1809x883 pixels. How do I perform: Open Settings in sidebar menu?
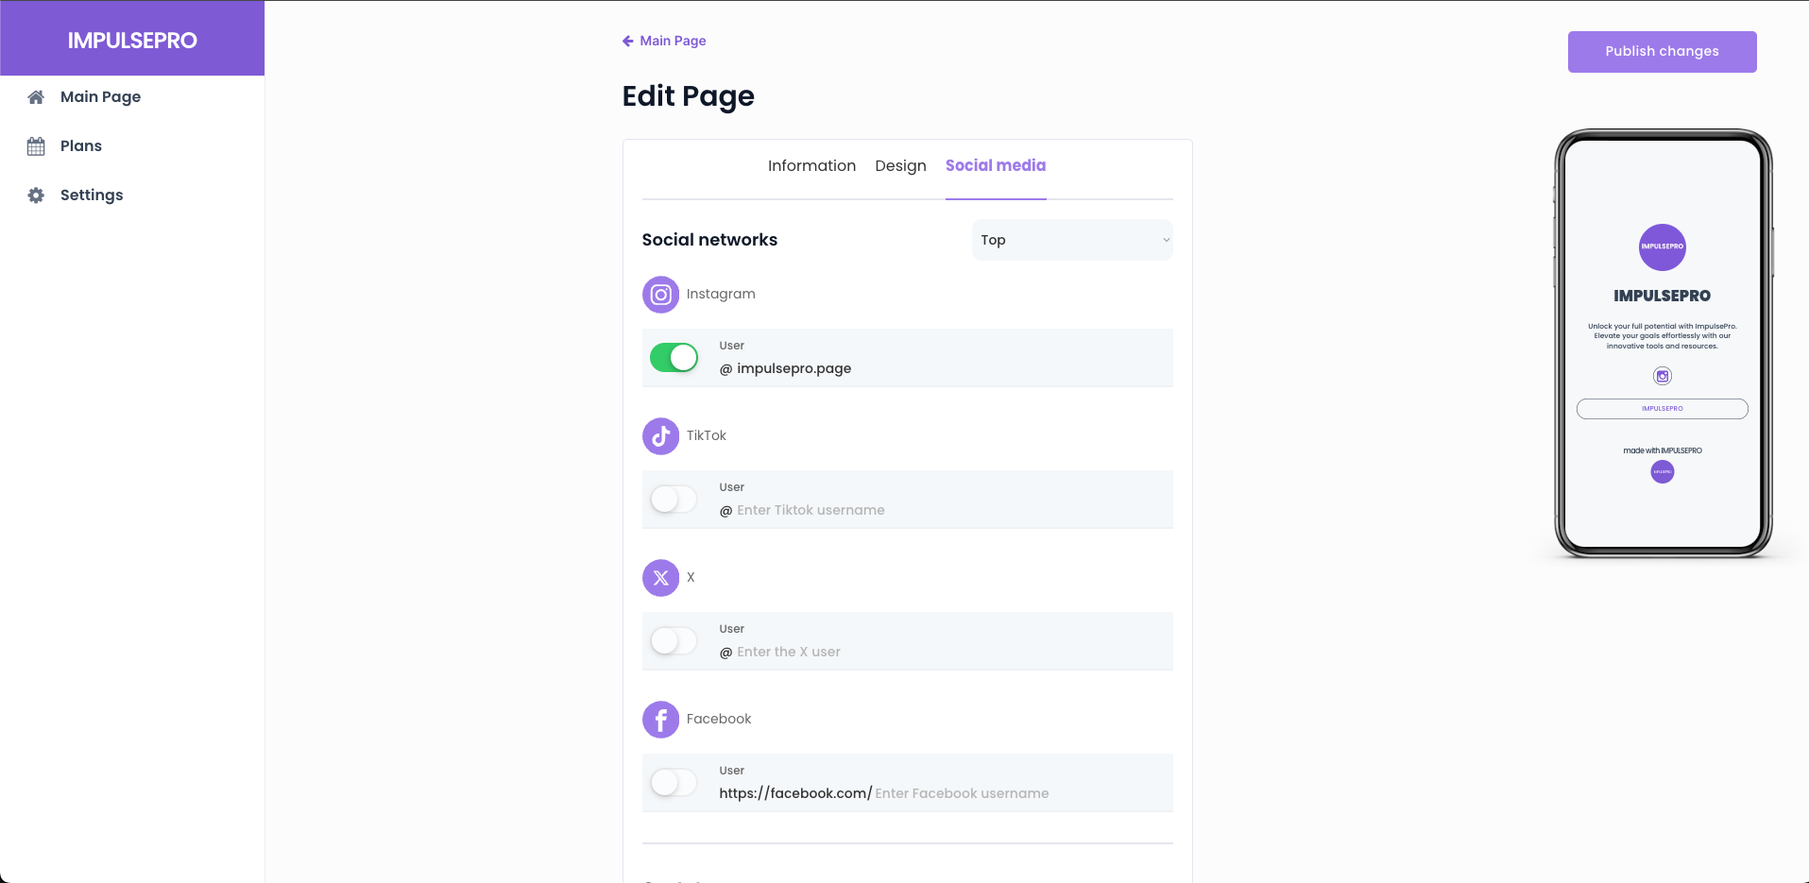92,195
